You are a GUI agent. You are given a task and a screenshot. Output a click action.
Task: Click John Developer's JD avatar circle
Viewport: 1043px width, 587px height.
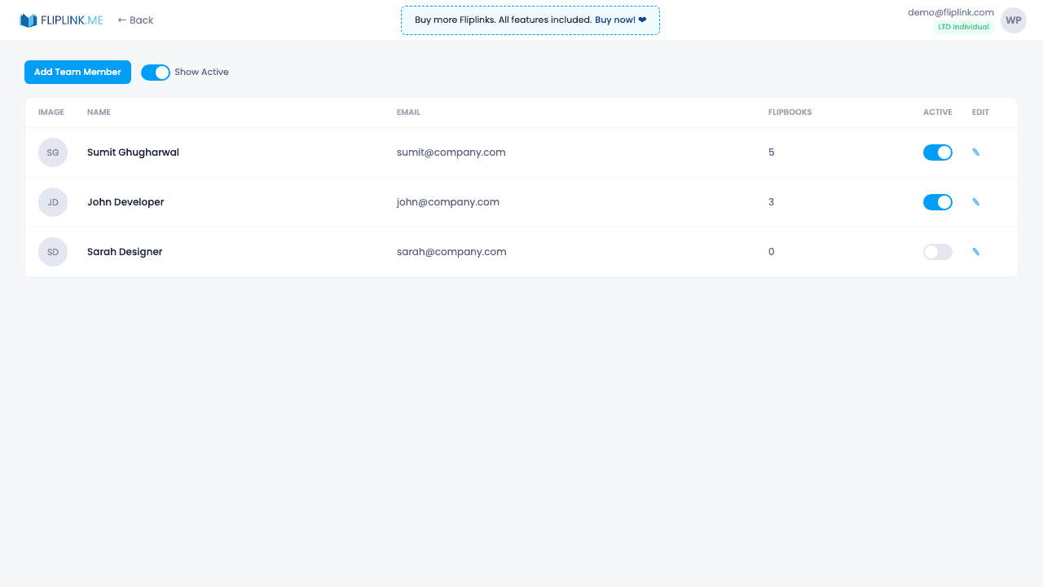coord(52,201)
